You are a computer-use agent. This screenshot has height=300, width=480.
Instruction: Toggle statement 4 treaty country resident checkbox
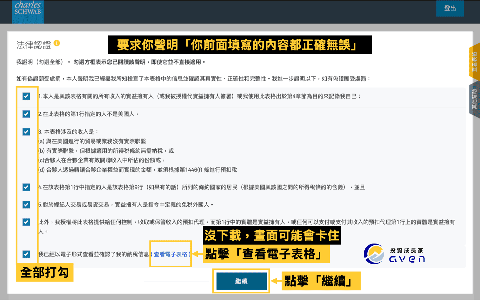(x=26, y=187)
